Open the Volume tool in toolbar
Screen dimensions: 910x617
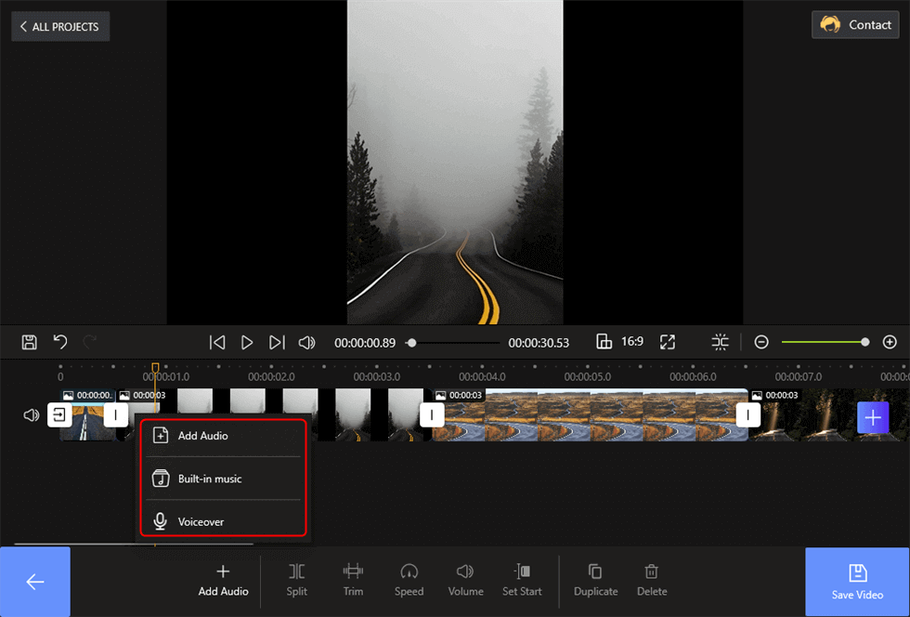465,581
